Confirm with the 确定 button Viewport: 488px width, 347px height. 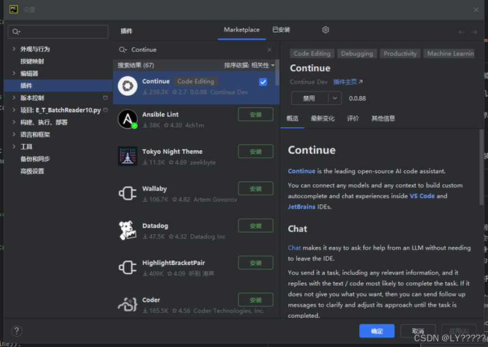point(377,331)
